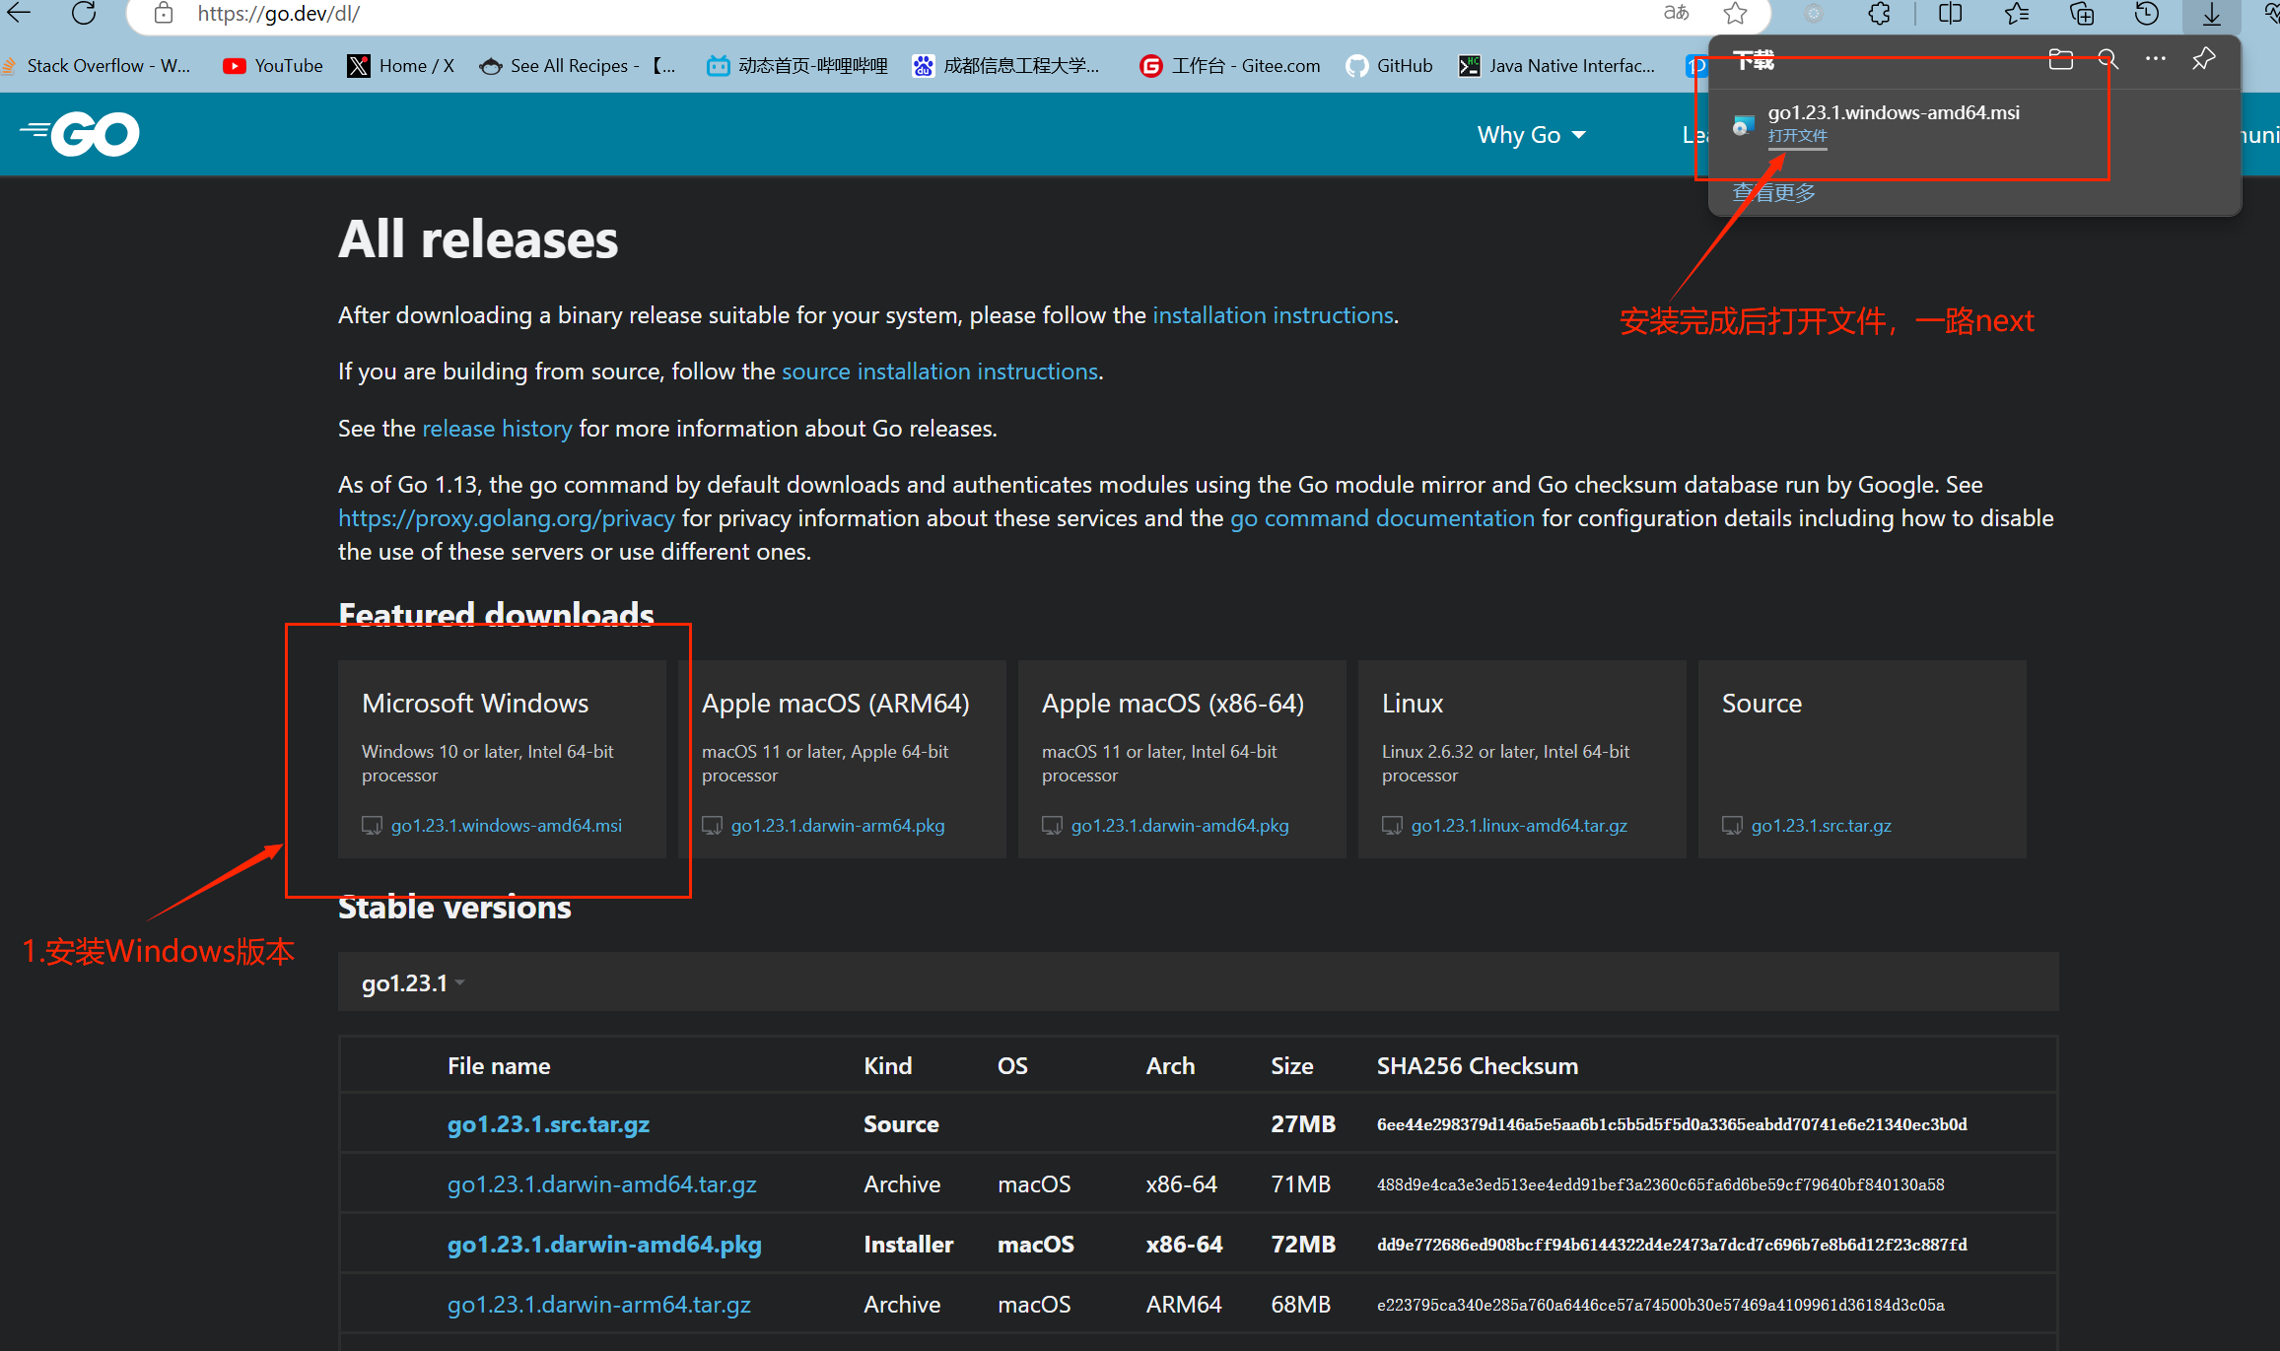The width and height of the screenshot is (2280, 1351).
Task: Open the browser extensions puzzle icon
Action: tap(1879, 13)
